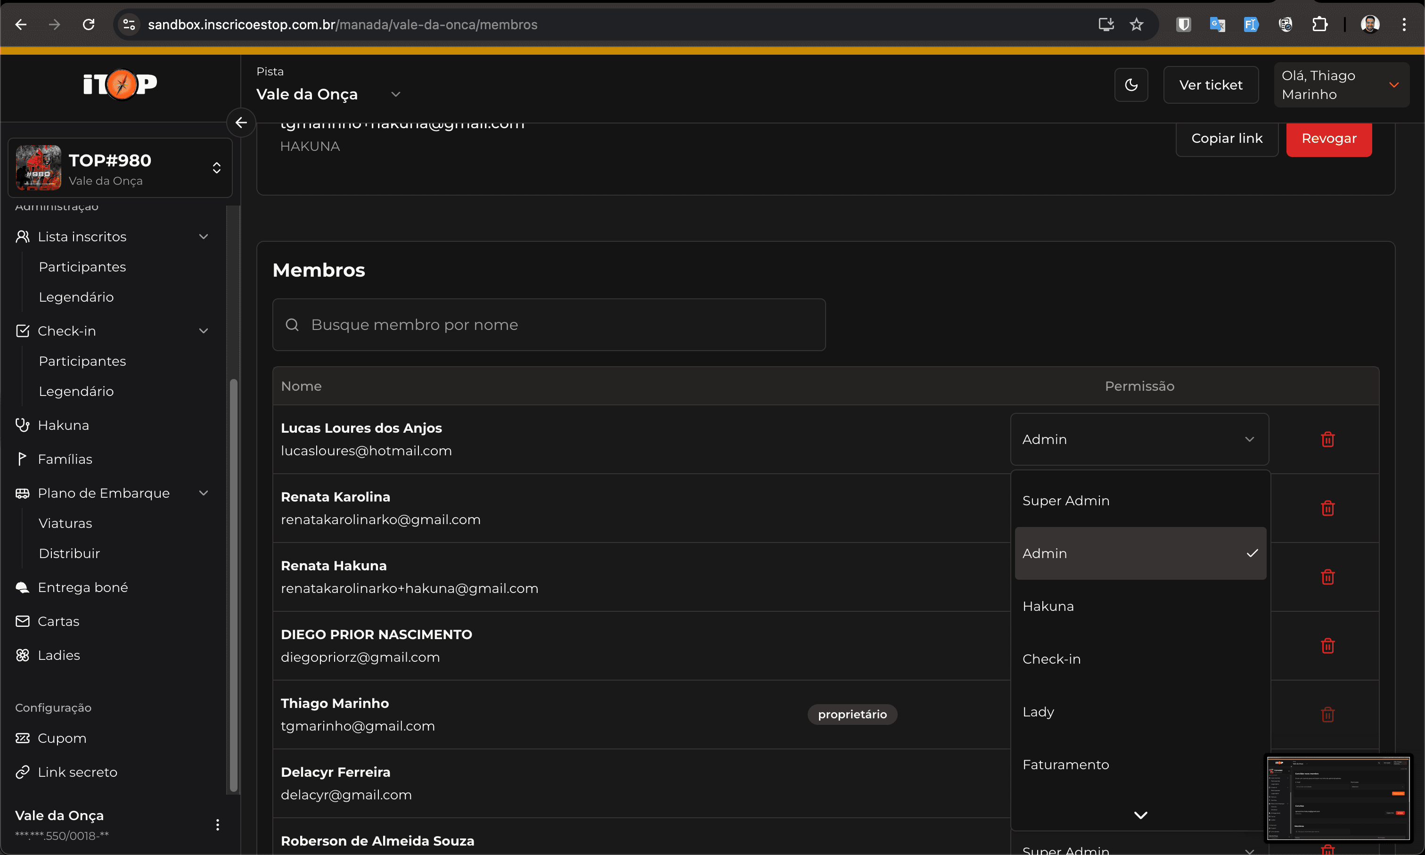Open Legendário under Lista inscritos

click(x=76, y=297)
